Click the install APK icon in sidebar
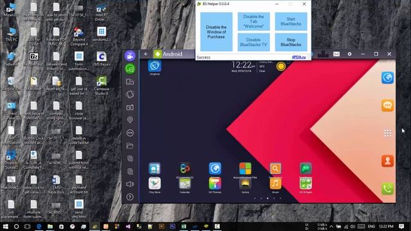The image size is (411, 231). tap(130, 133)
